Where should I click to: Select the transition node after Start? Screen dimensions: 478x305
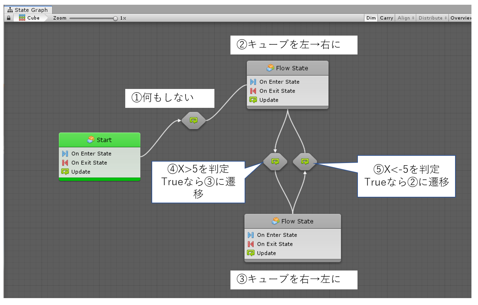tap(194, 121)
